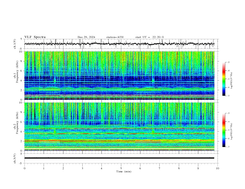
Task: Click tick label "9" on the time axis
Action: coord(198,168)
